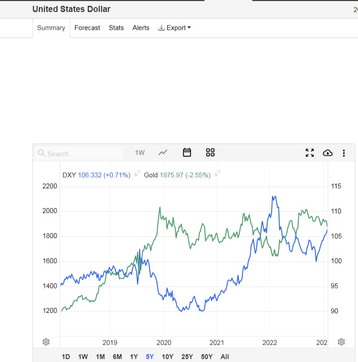Open right axis settings gear
Screen dimensions: 358x362
pyautogui.click(x=341, y=342)
